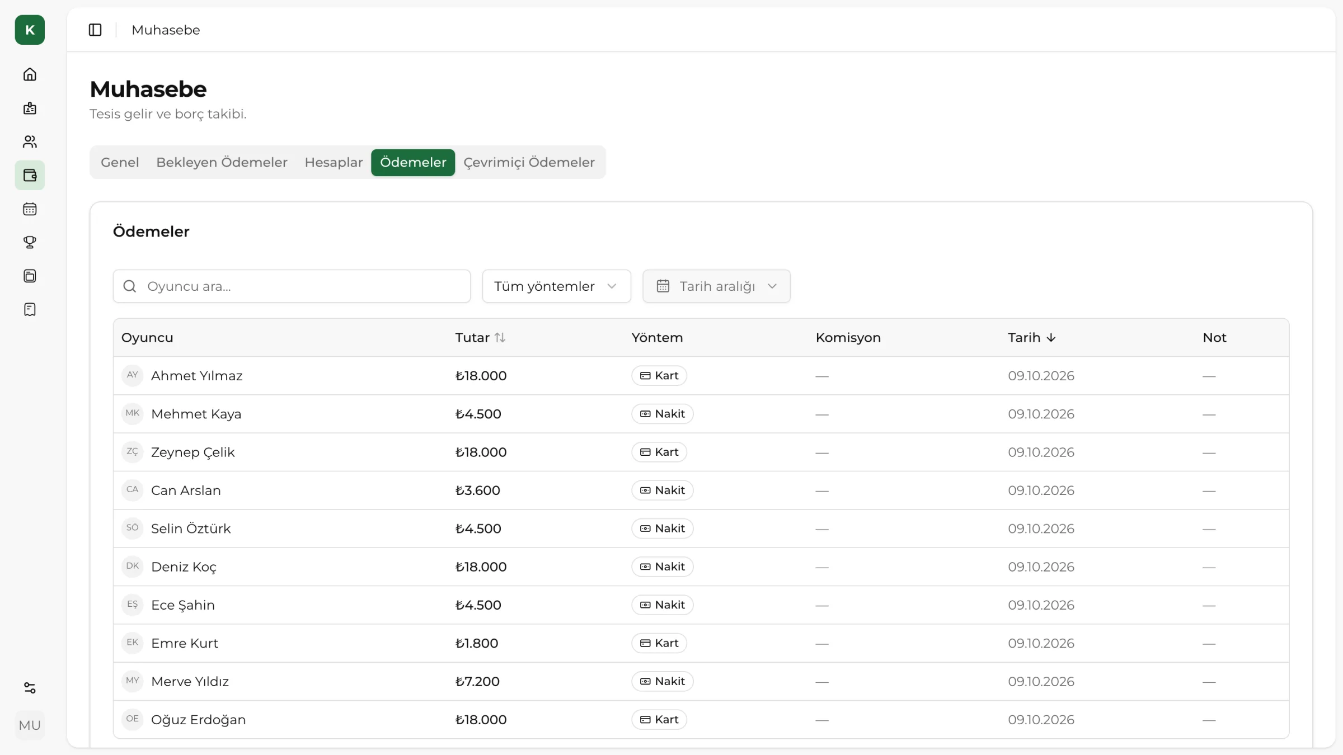1343x755 pixels.
Task: Select player name Deniz Koç
Action: [x=184, y=567]
